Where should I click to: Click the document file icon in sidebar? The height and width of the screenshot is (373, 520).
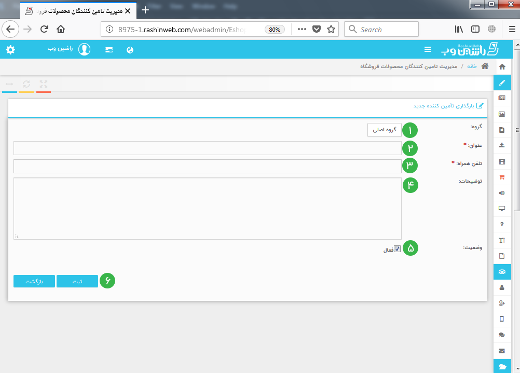coord(502,130)
